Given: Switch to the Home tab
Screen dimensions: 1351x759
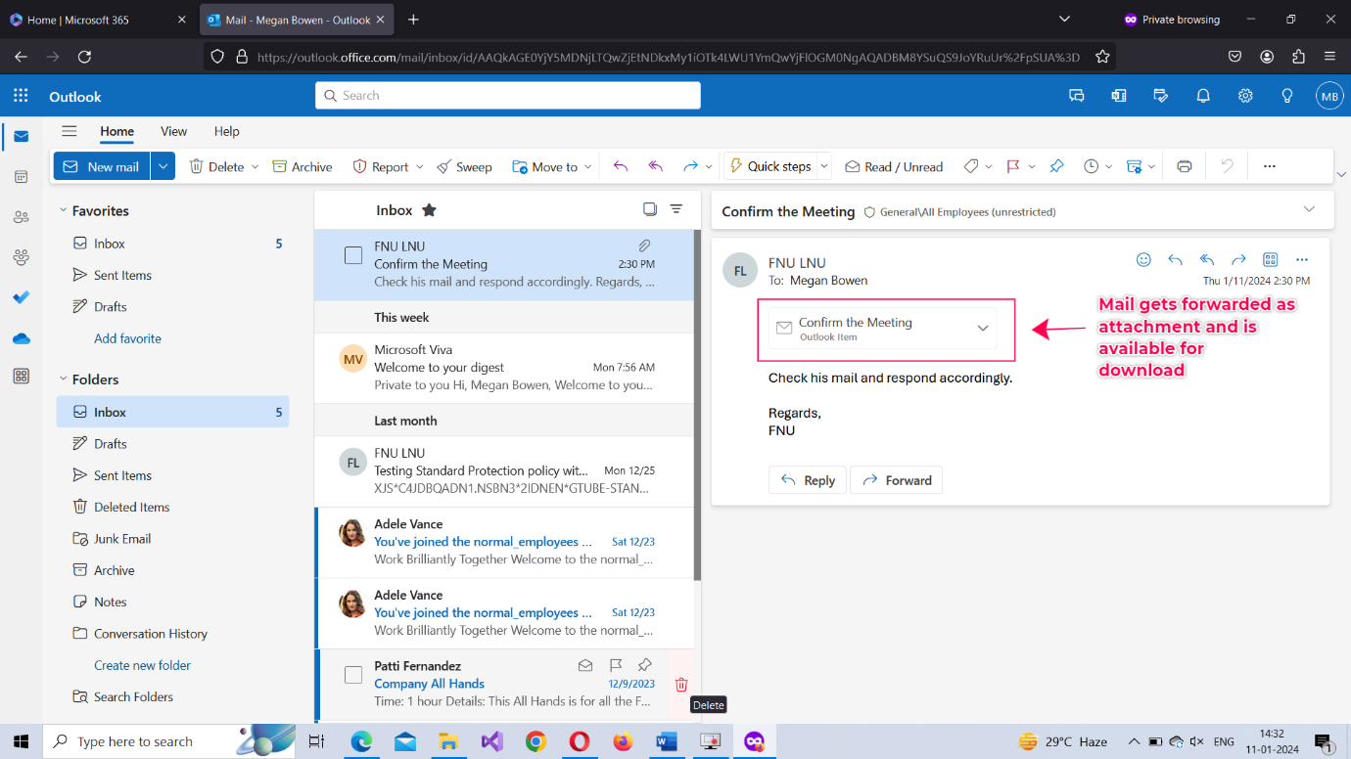Looking at the screenshot, I should pos(116,131).
